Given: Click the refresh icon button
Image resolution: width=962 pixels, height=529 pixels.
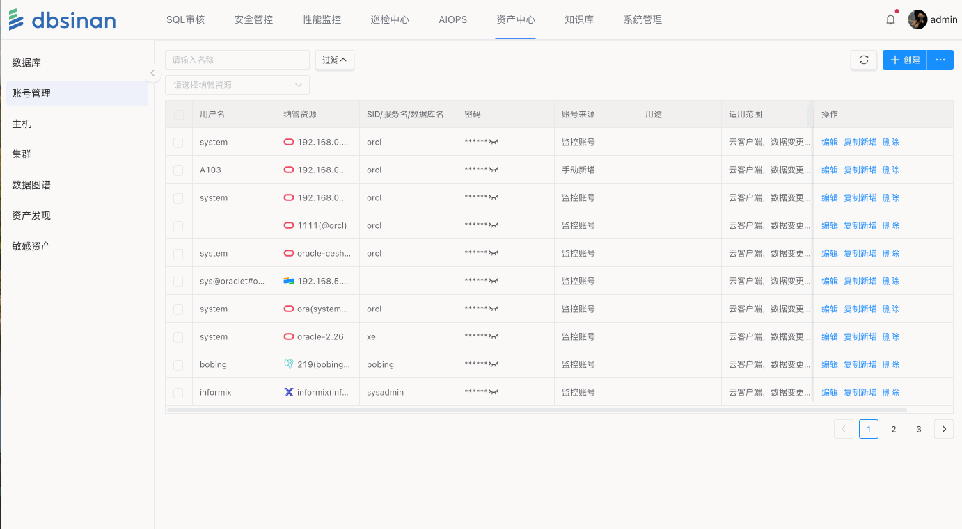Looking at the screenshot, I should [x=863, y=60].
